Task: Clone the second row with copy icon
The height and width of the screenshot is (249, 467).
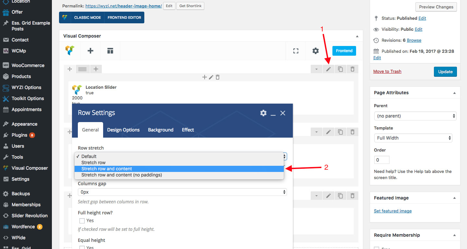Action: pyautogui.click(x=341, y=132)
